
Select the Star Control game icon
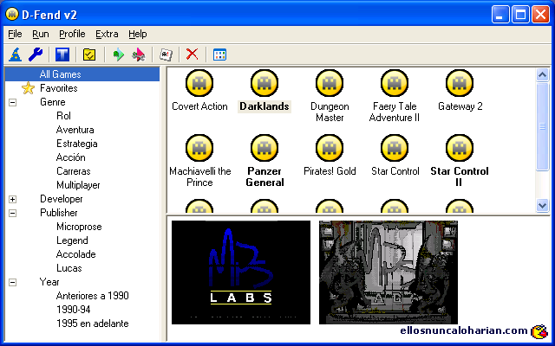click(x=395, y=148)
